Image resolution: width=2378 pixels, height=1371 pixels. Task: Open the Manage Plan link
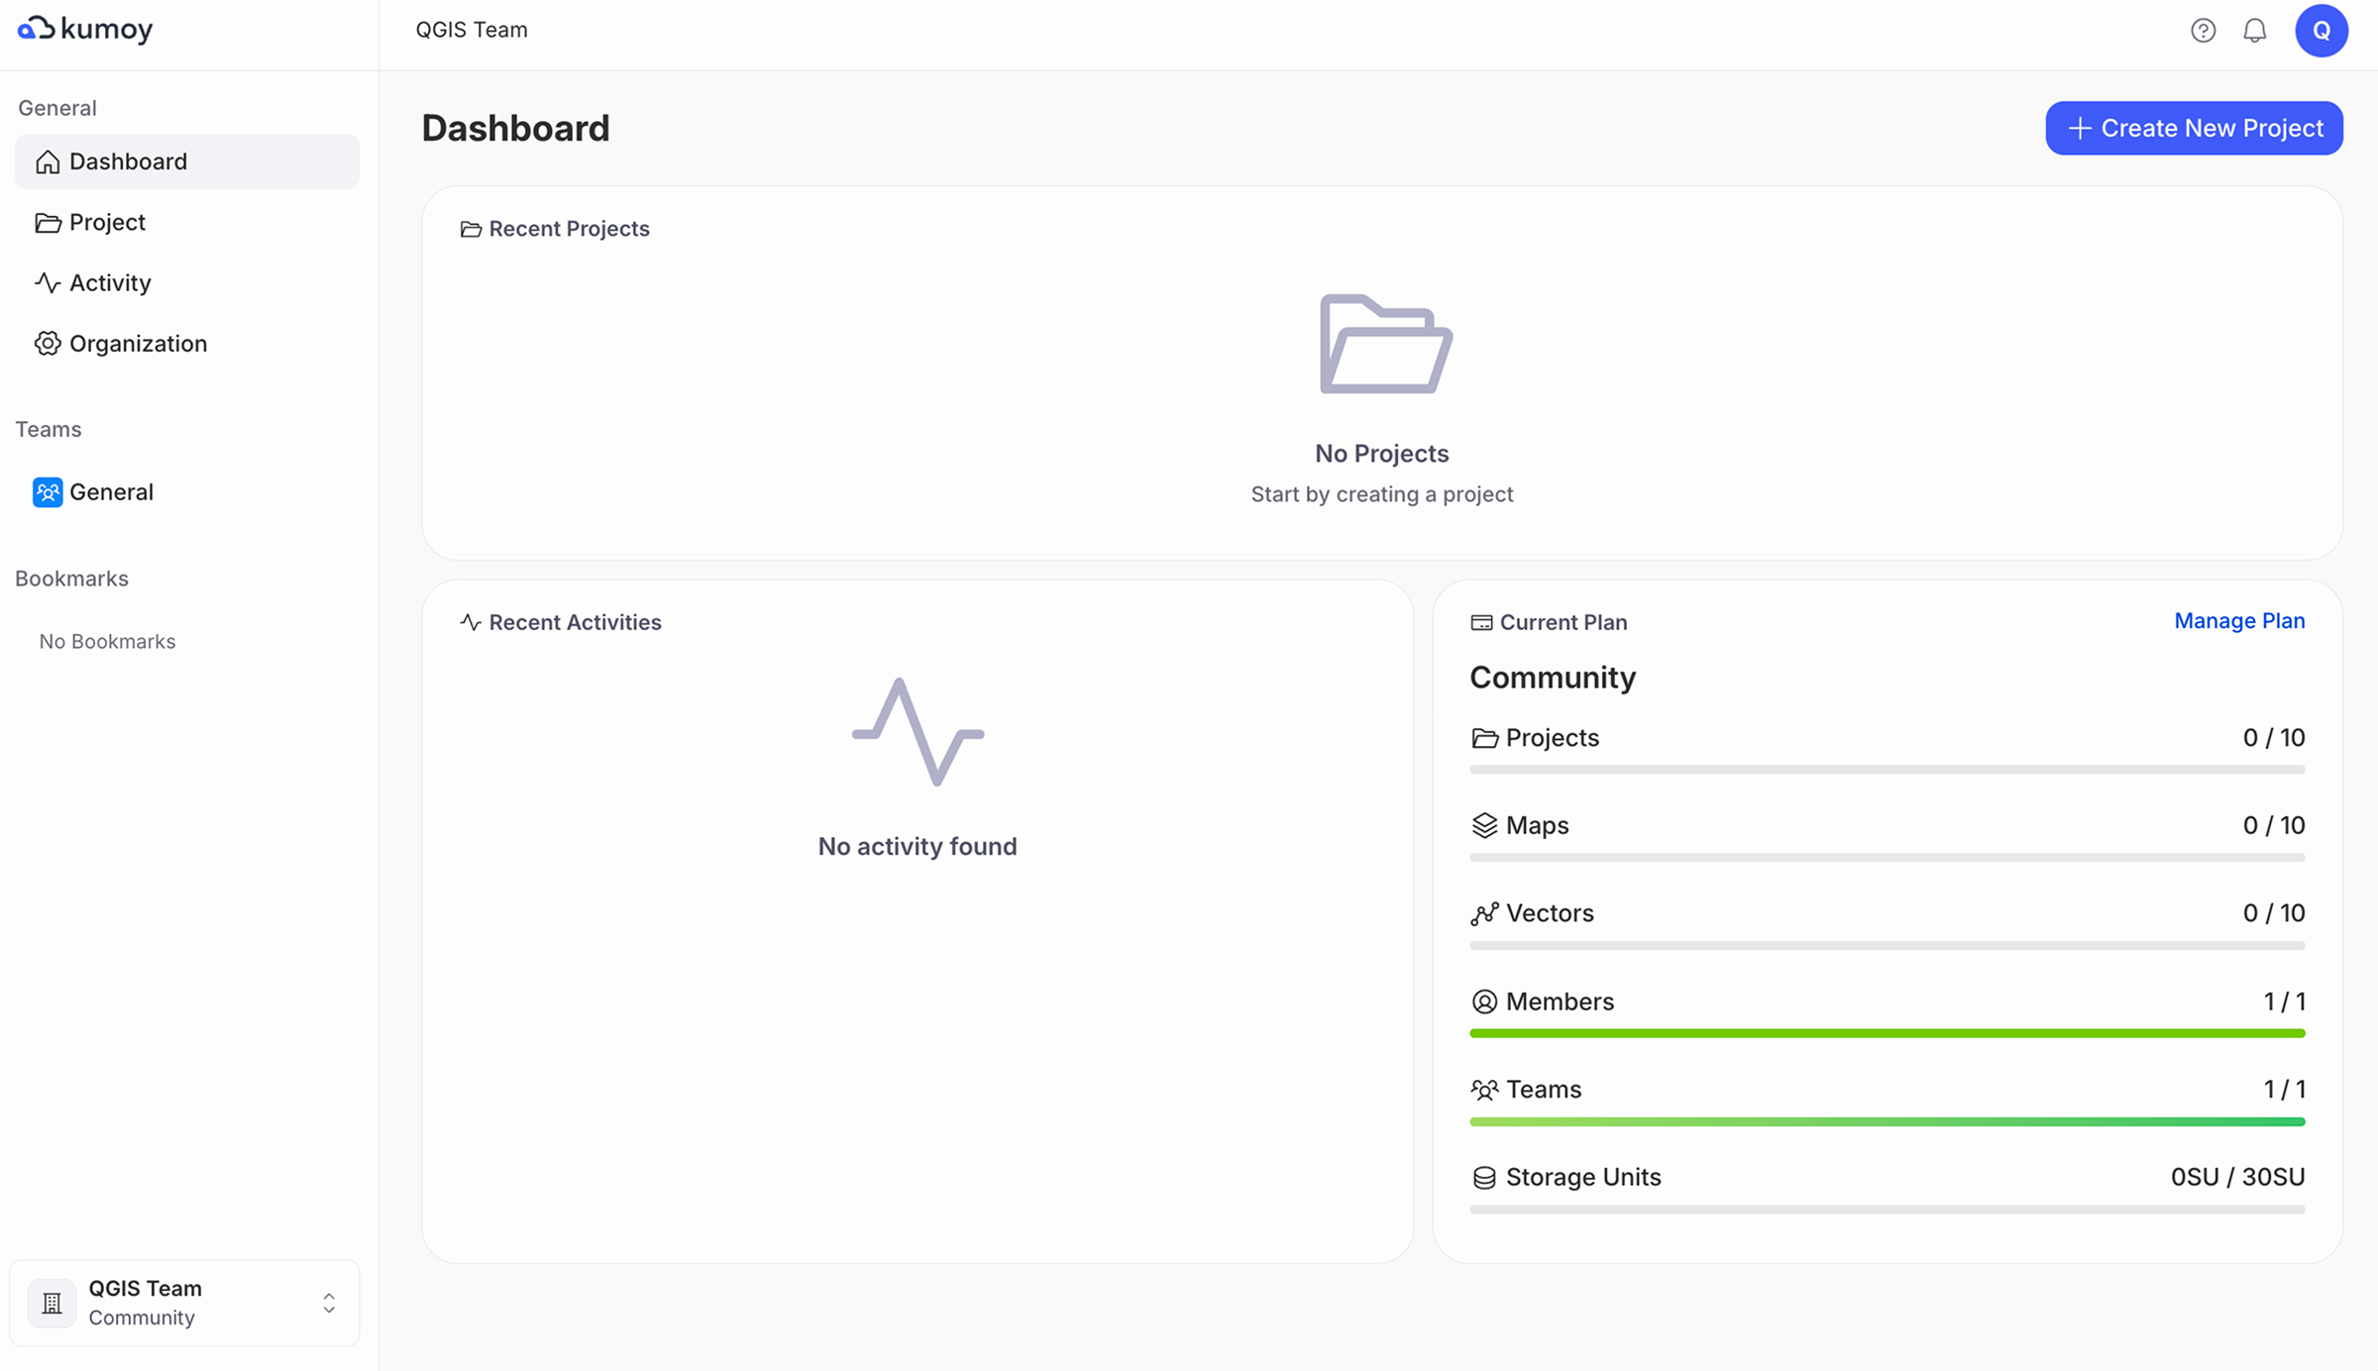(2239, 621)
